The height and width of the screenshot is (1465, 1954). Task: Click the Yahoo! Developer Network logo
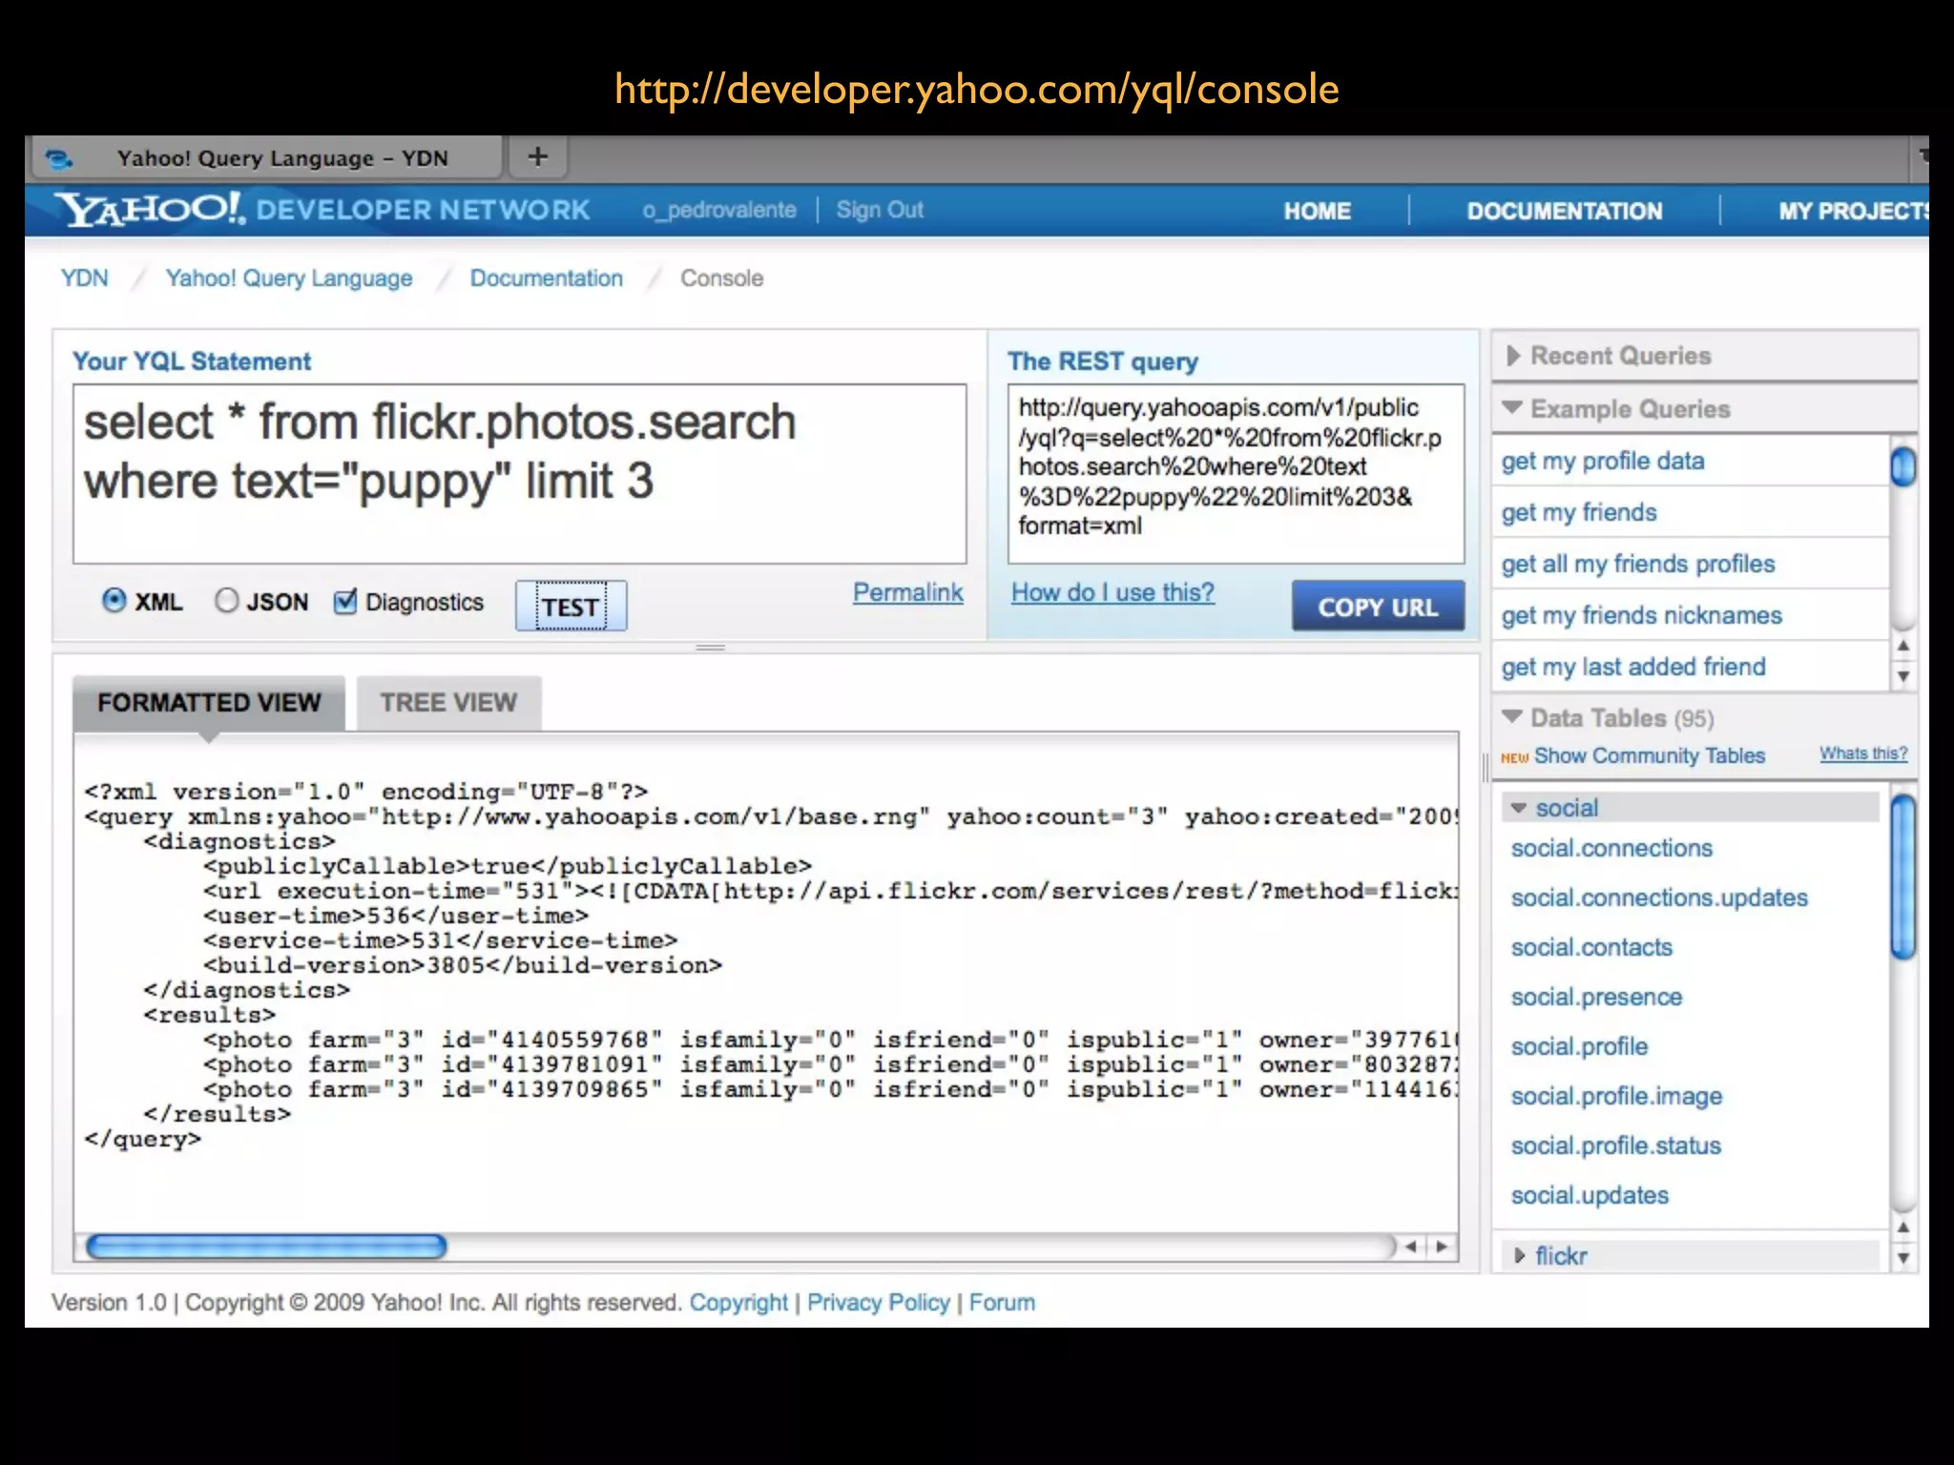click(x=322, y=210)
